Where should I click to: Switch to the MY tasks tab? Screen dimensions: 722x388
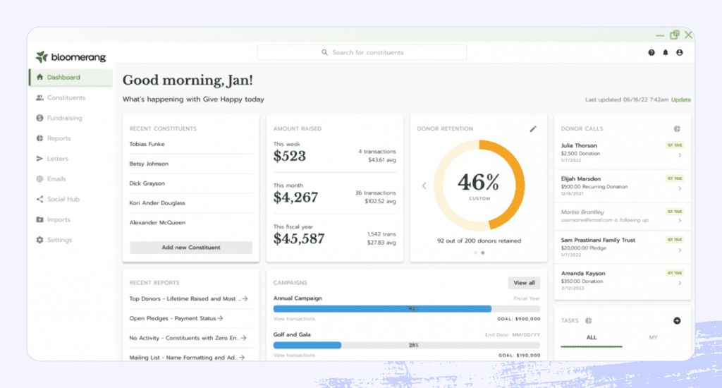pyautogui.click(x=653, y=338)
